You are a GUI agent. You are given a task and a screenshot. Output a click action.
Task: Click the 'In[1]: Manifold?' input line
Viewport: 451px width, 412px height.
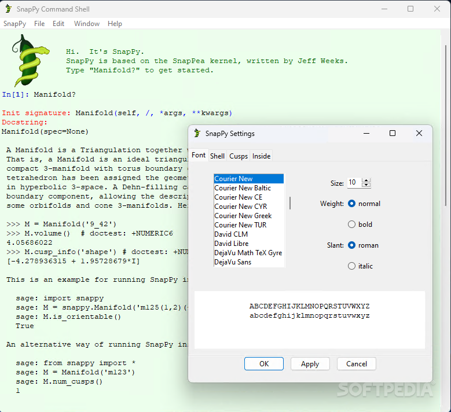(39, 94)
